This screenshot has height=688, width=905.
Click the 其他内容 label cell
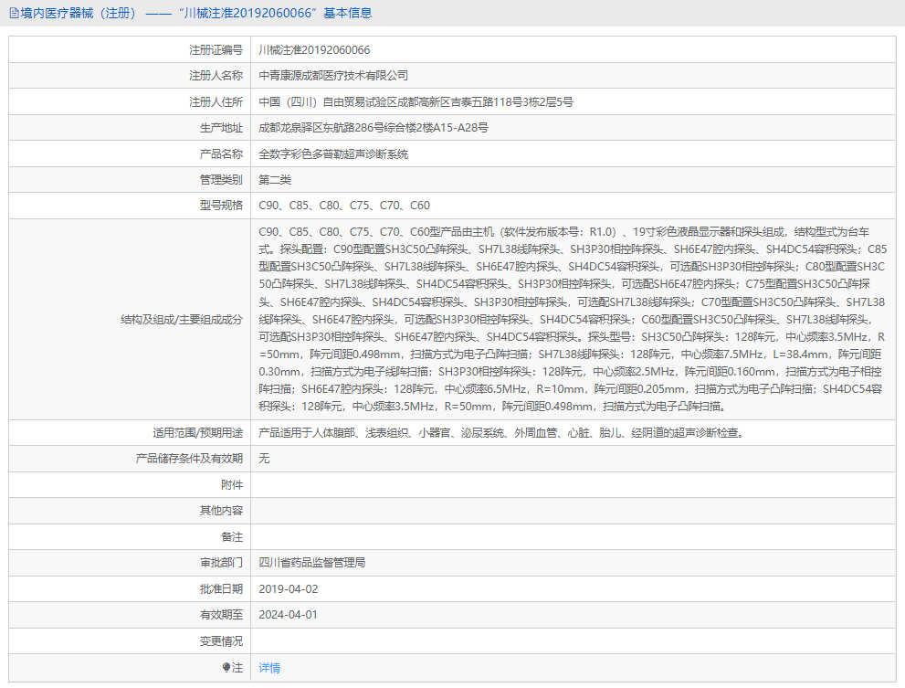(130, 511)
